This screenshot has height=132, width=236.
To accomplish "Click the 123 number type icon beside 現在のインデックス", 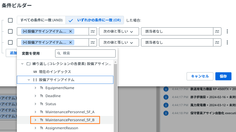I will [35, 72].
